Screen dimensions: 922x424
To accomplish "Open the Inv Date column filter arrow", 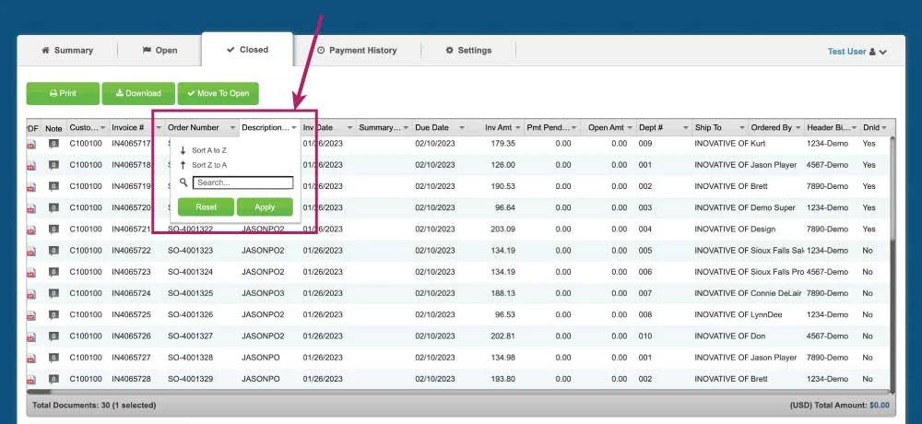I will 349,127.
